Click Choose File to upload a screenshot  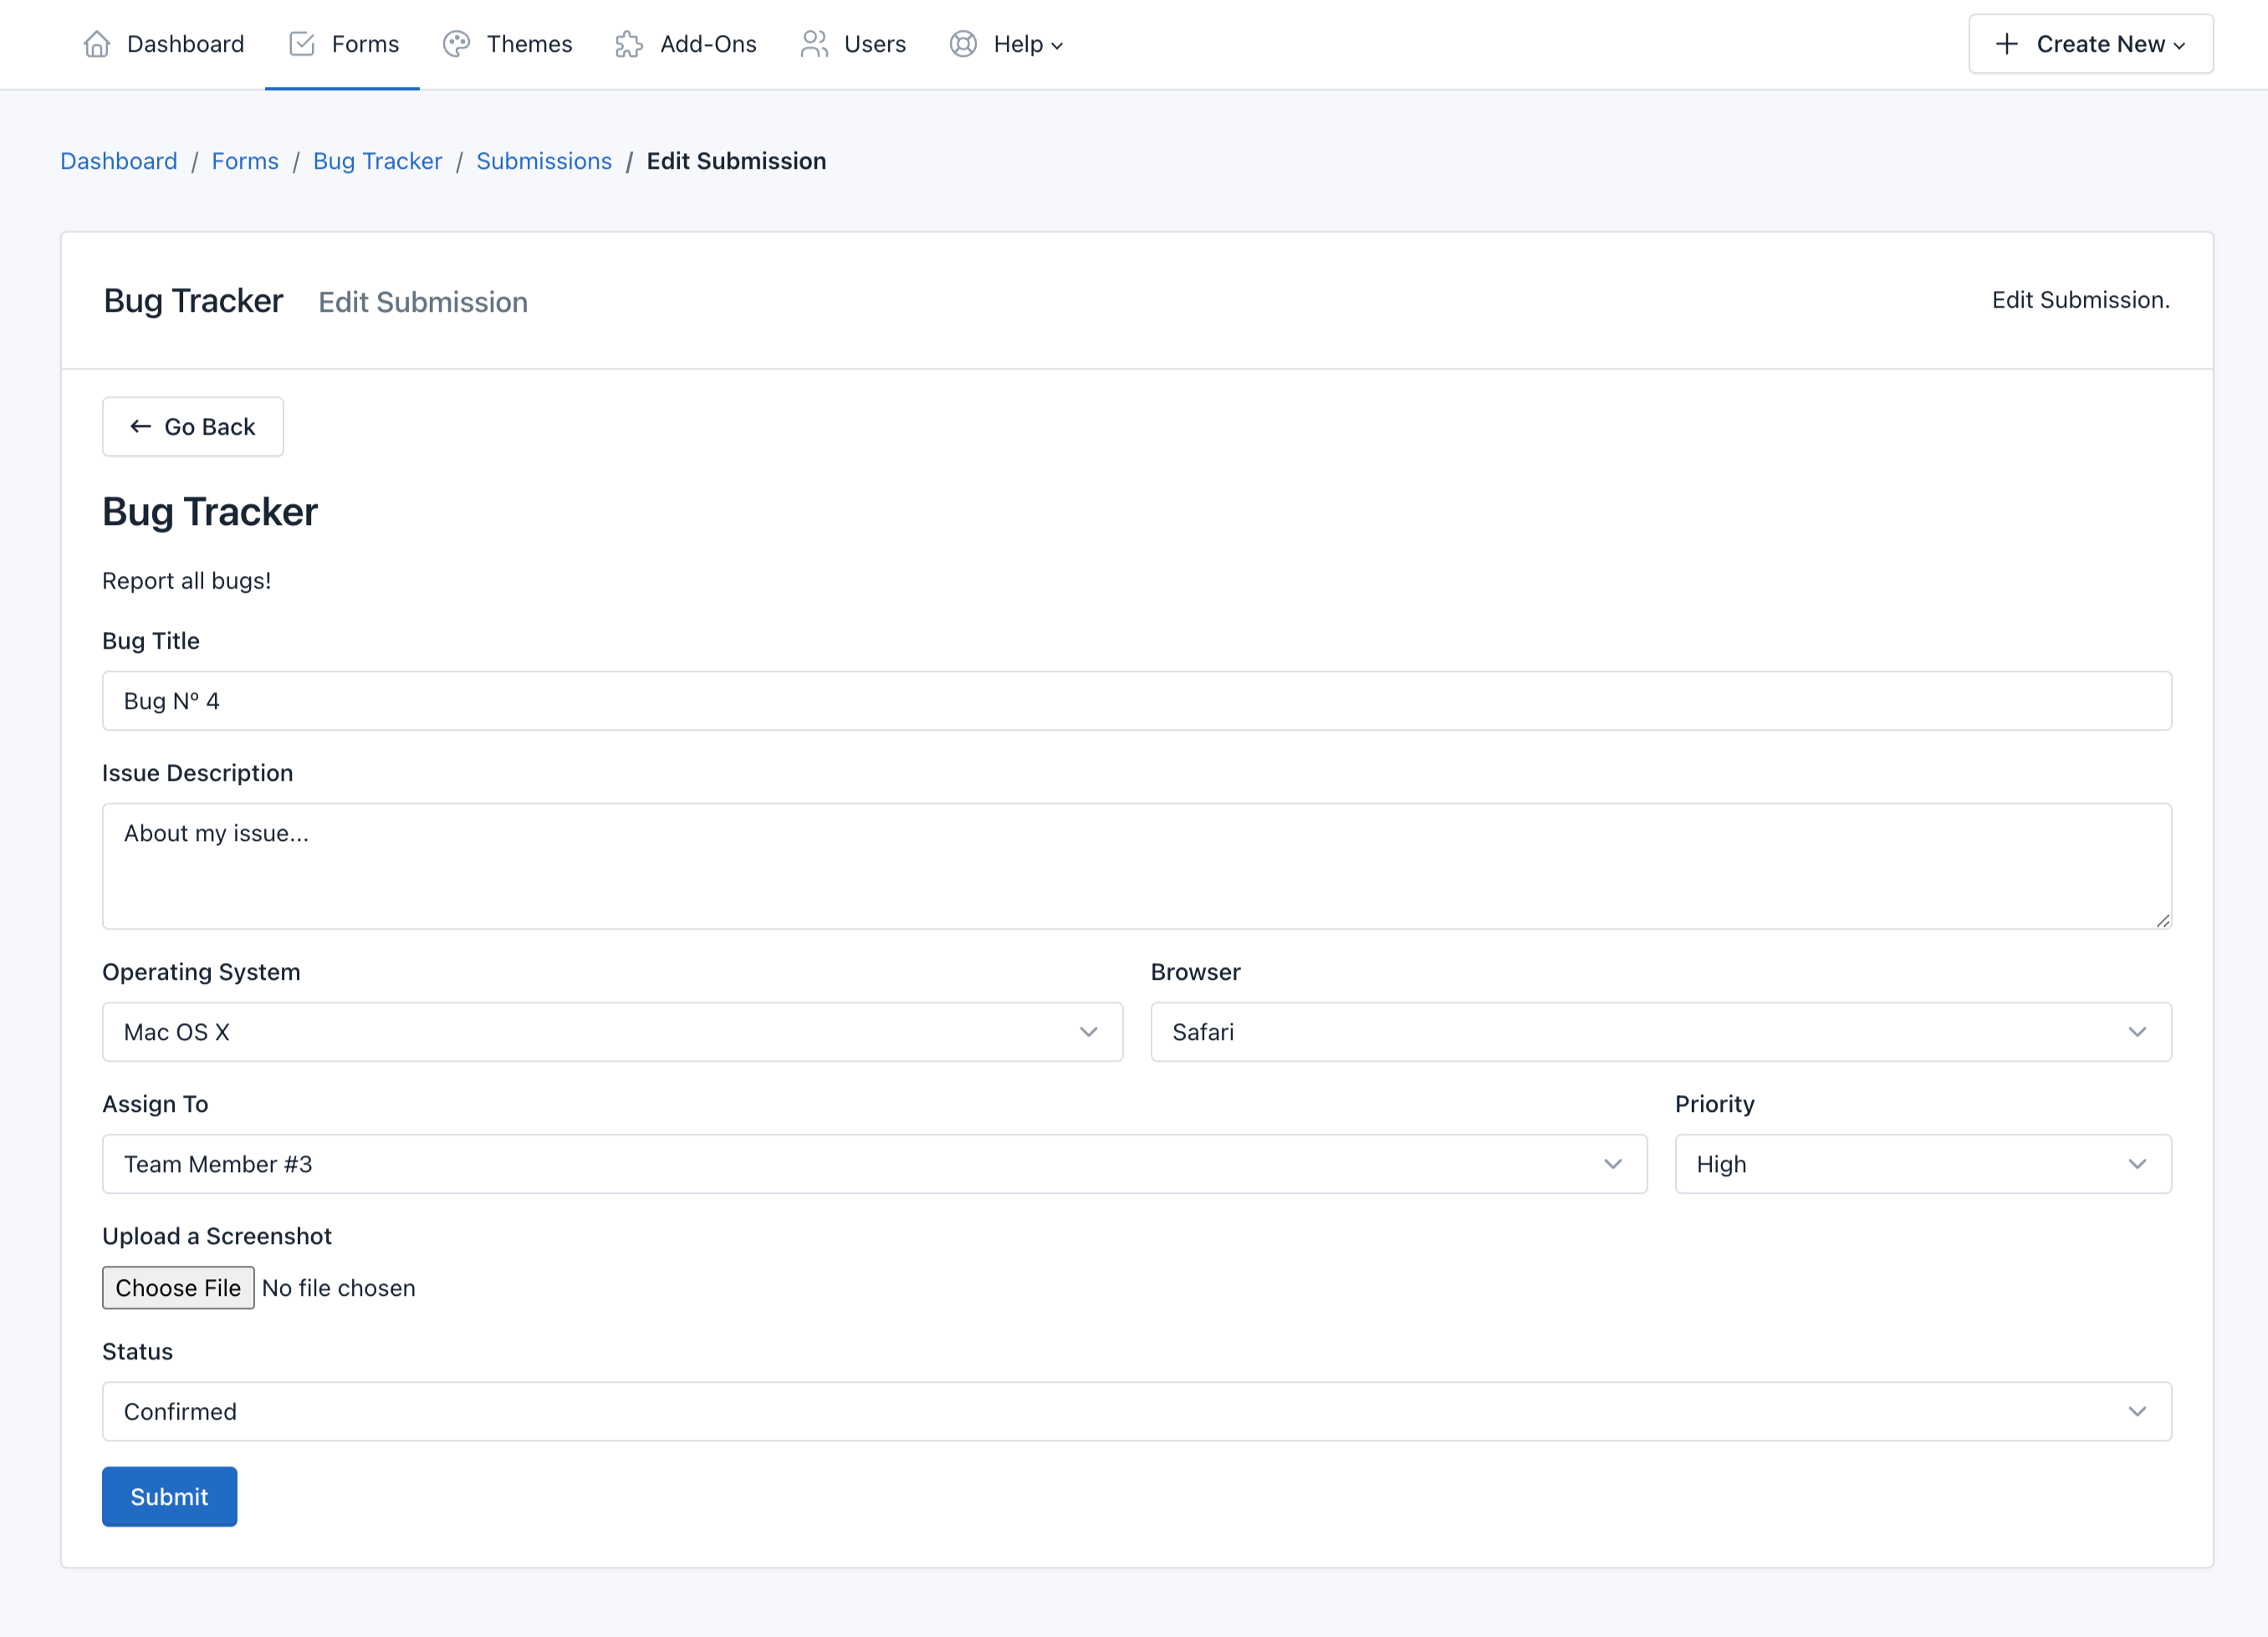178,1287
